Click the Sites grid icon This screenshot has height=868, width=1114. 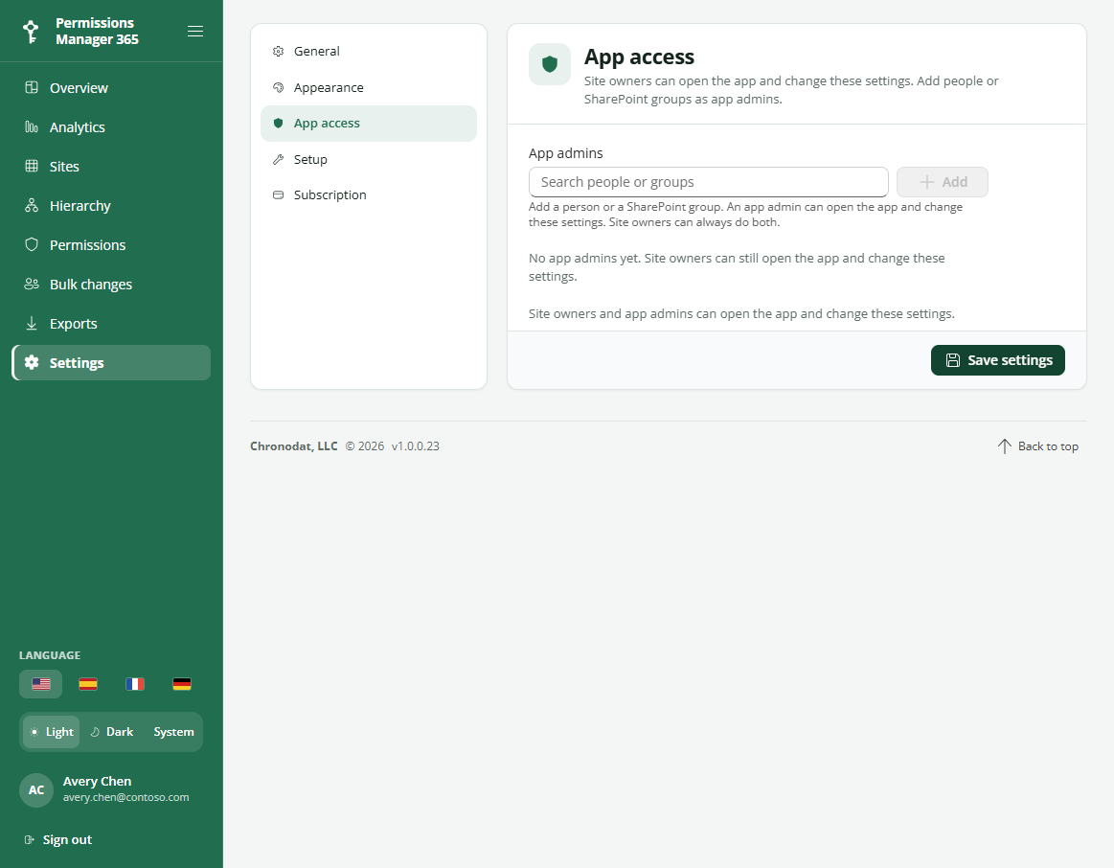point(32,166)
